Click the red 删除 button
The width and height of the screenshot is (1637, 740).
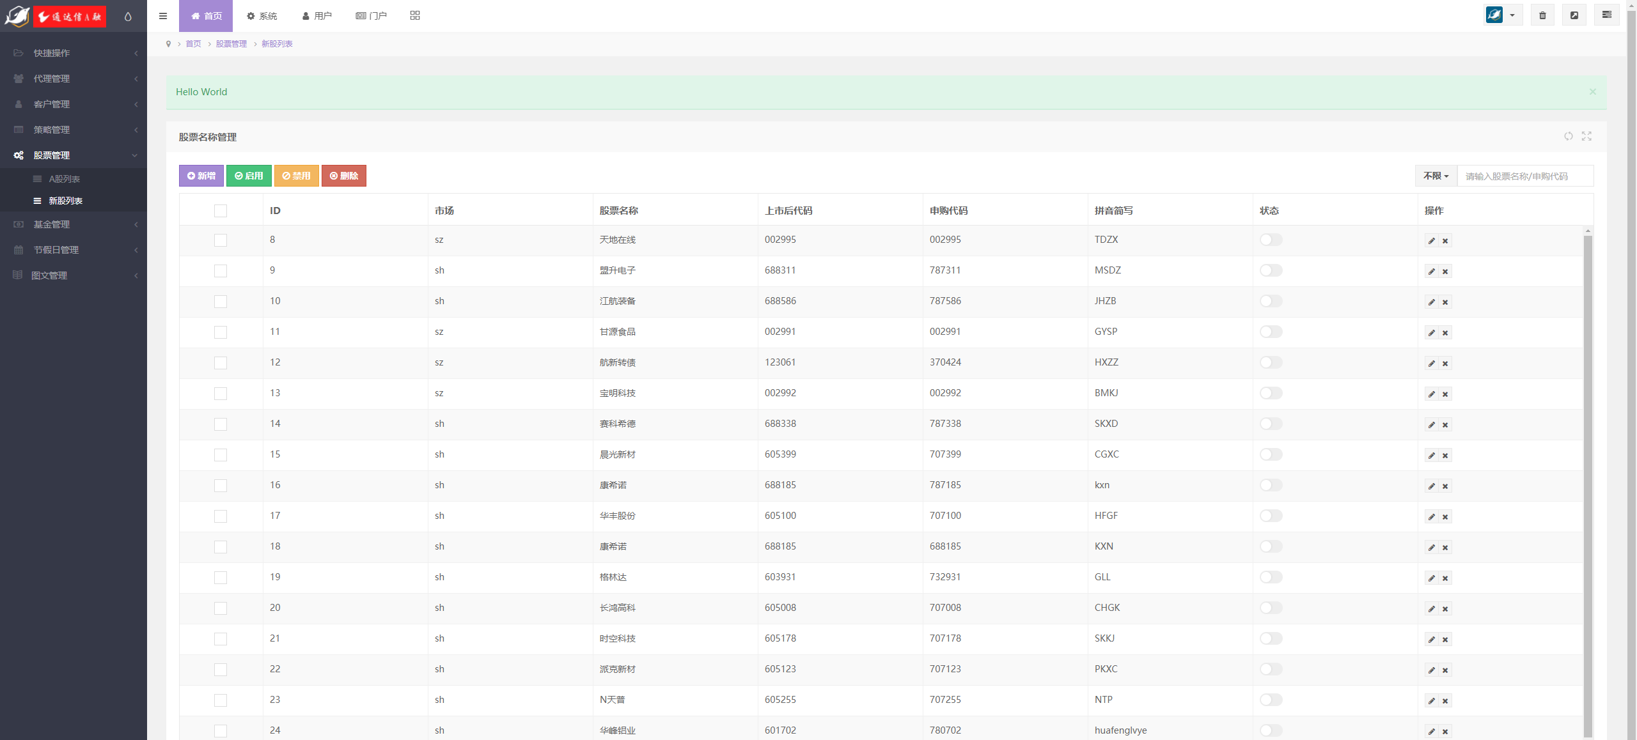pos(343,176)
